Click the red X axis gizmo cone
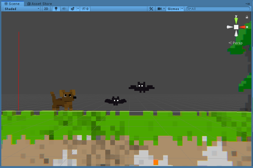The height and width of the screenshot is (168, 253). coord(242,27)
